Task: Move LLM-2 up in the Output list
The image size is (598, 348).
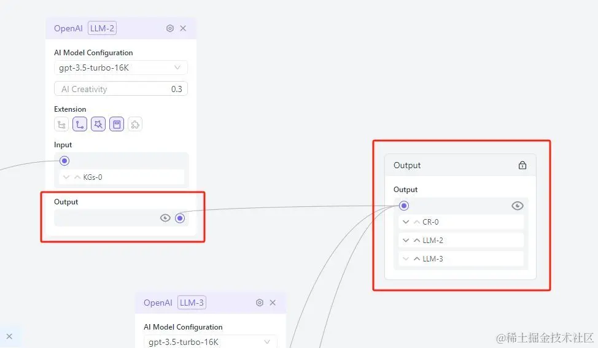Action: point(417,240)
